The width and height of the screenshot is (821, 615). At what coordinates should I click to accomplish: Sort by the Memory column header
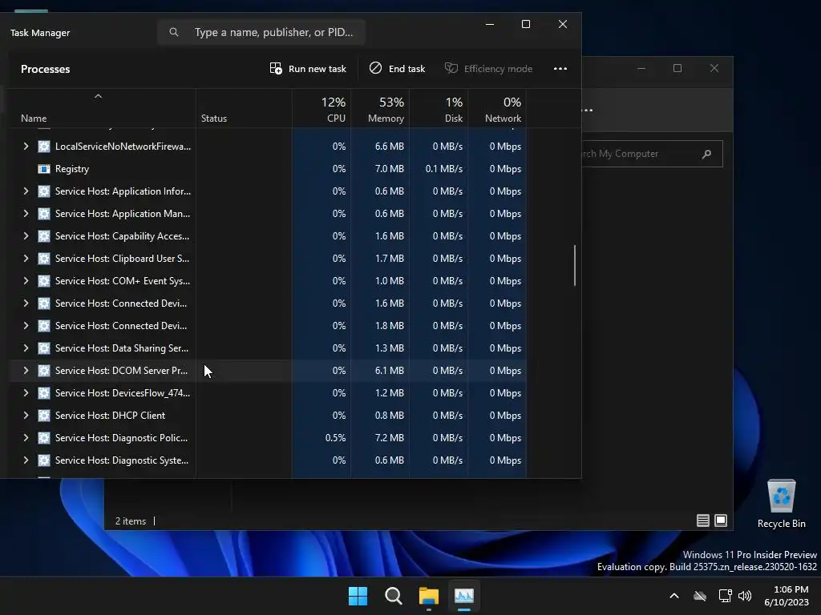click(x=380, y=108)
